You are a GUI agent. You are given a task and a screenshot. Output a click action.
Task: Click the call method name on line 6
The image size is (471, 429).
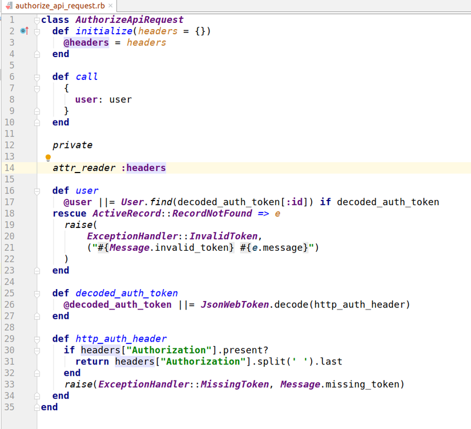click(87, 77)
